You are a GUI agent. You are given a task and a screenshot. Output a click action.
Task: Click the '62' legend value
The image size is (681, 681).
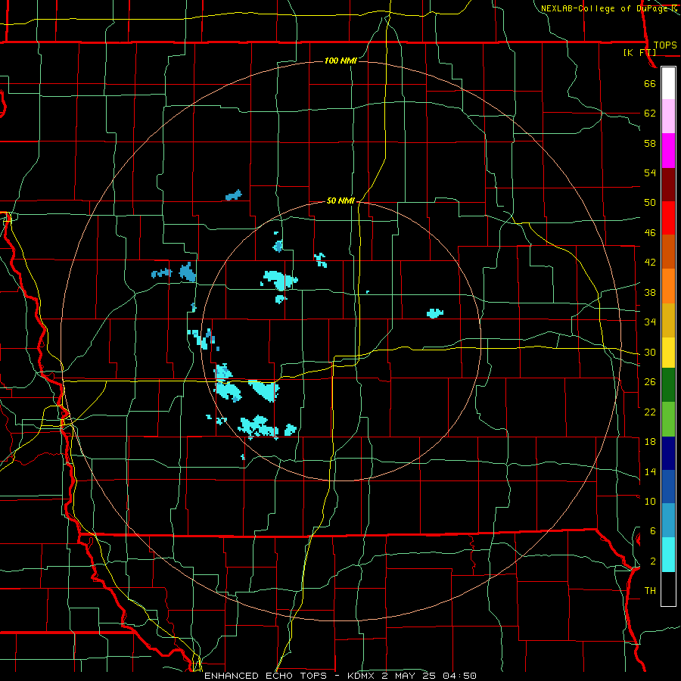tap(650, 113)
